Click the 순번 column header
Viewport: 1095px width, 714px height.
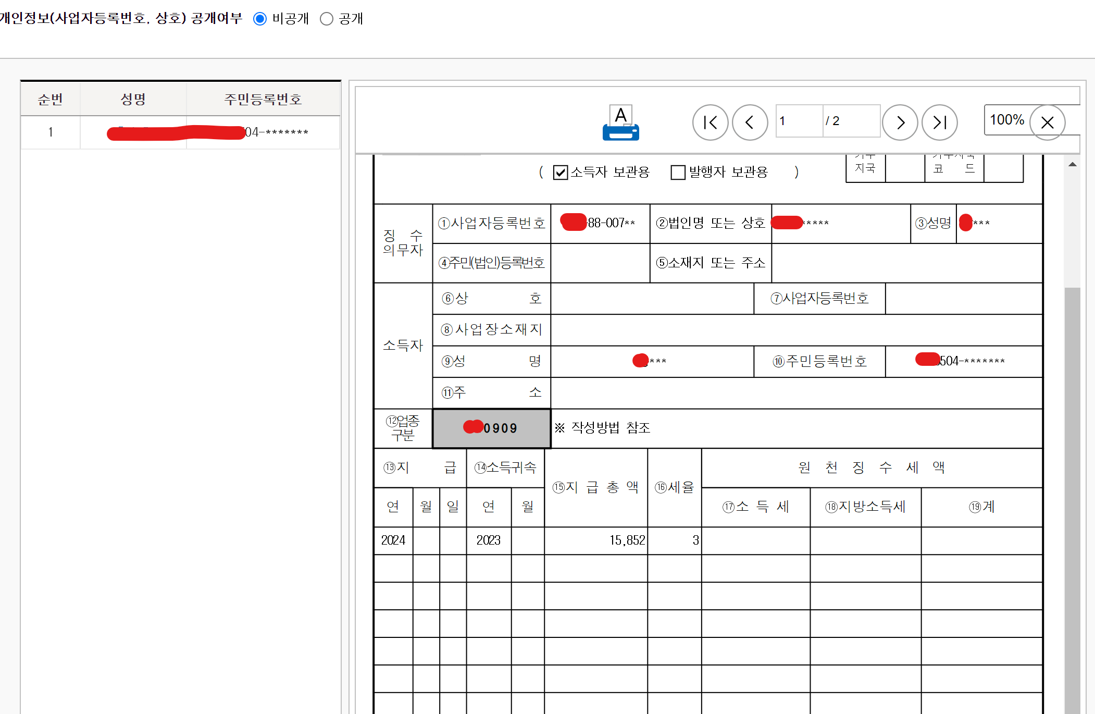(50, 99)
